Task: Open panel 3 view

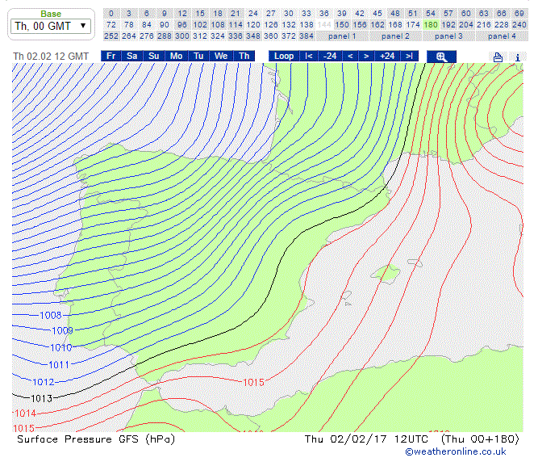Action: click(448, 36)
